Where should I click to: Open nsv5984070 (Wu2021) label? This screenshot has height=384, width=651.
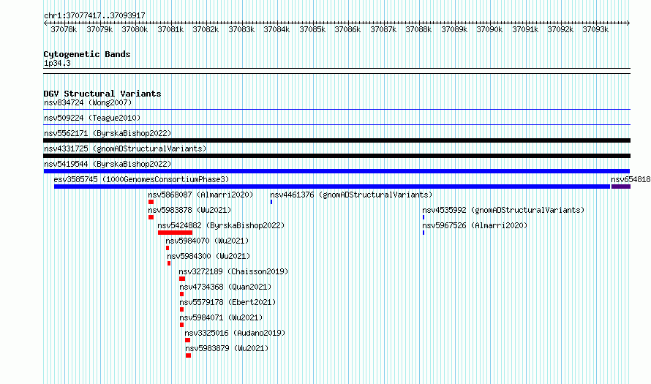(x=207, y=241)
